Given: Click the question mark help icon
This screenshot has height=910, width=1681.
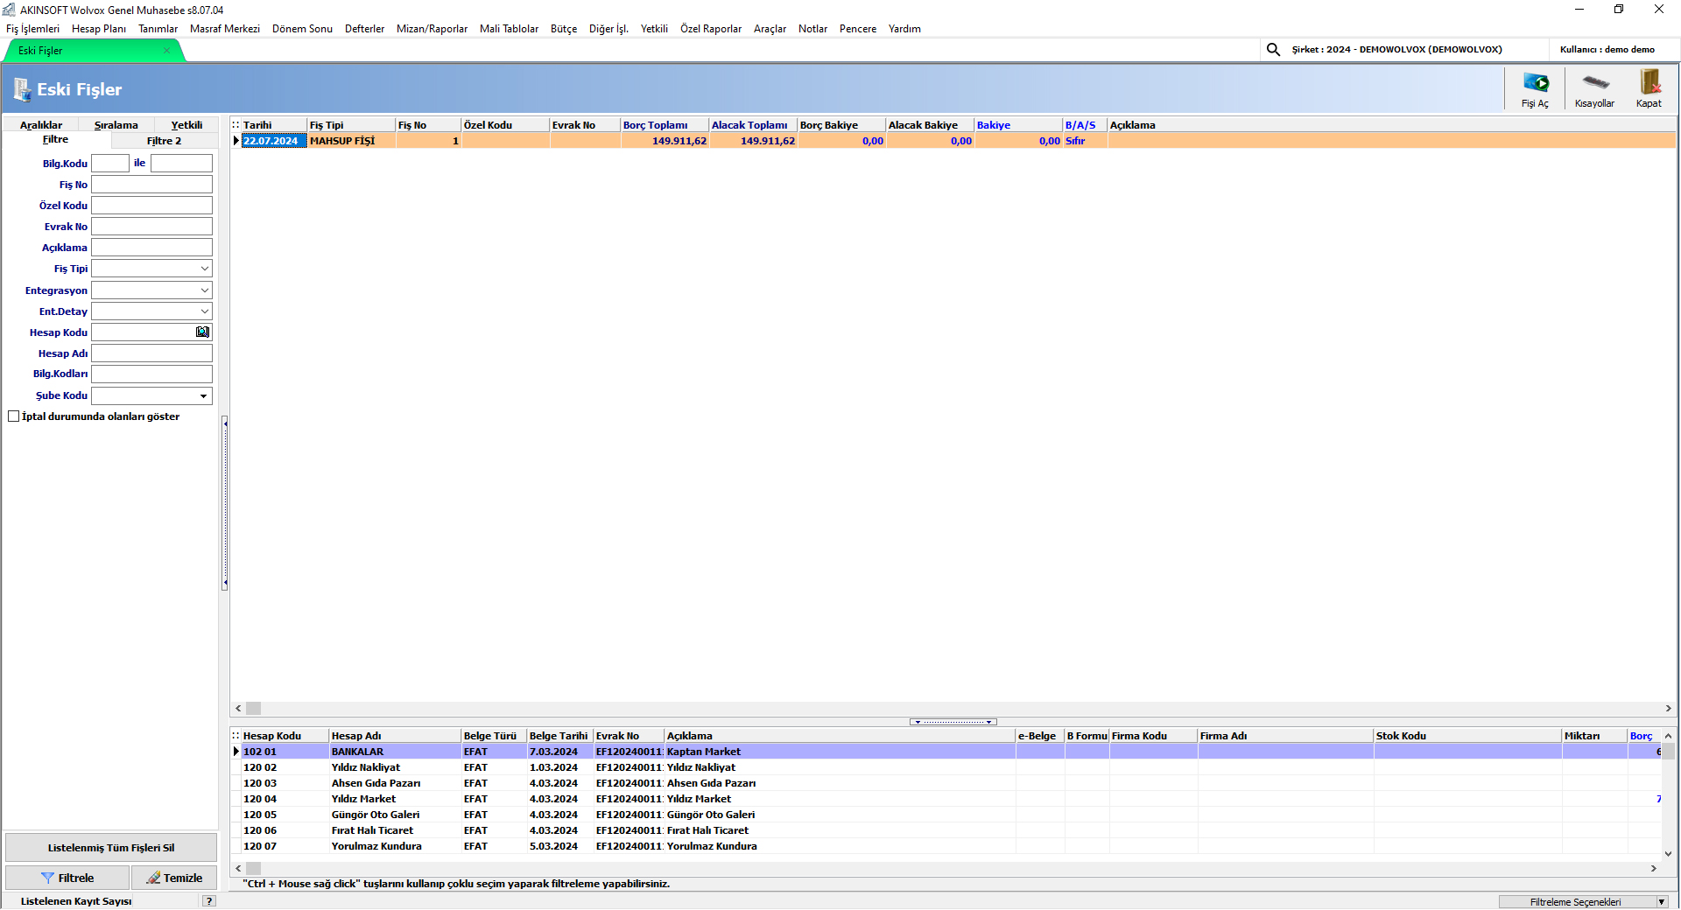Looking at the screenshot, I should [208, 901].
